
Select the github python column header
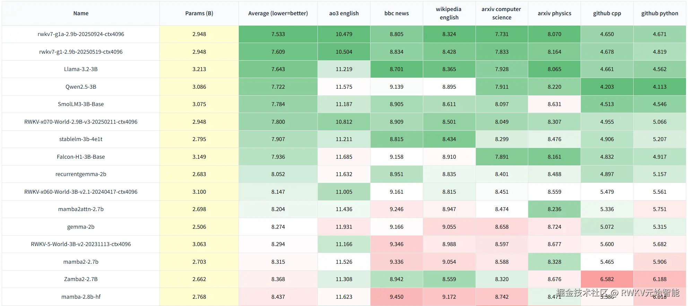[660, 14]
